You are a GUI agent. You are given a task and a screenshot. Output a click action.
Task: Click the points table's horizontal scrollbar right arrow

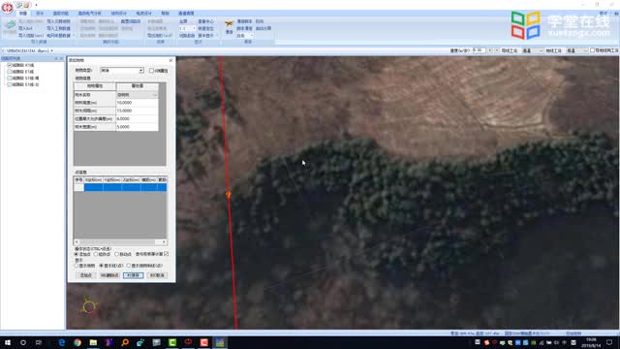click(x=164, y=241)
